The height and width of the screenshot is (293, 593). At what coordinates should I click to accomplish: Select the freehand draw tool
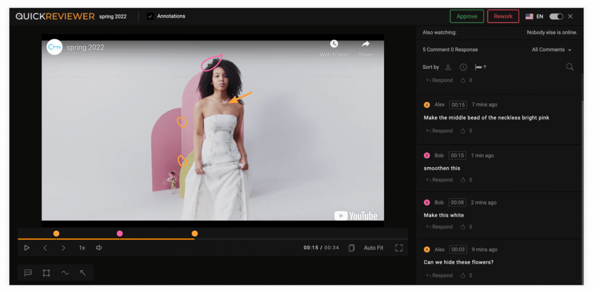click(65, 273)
